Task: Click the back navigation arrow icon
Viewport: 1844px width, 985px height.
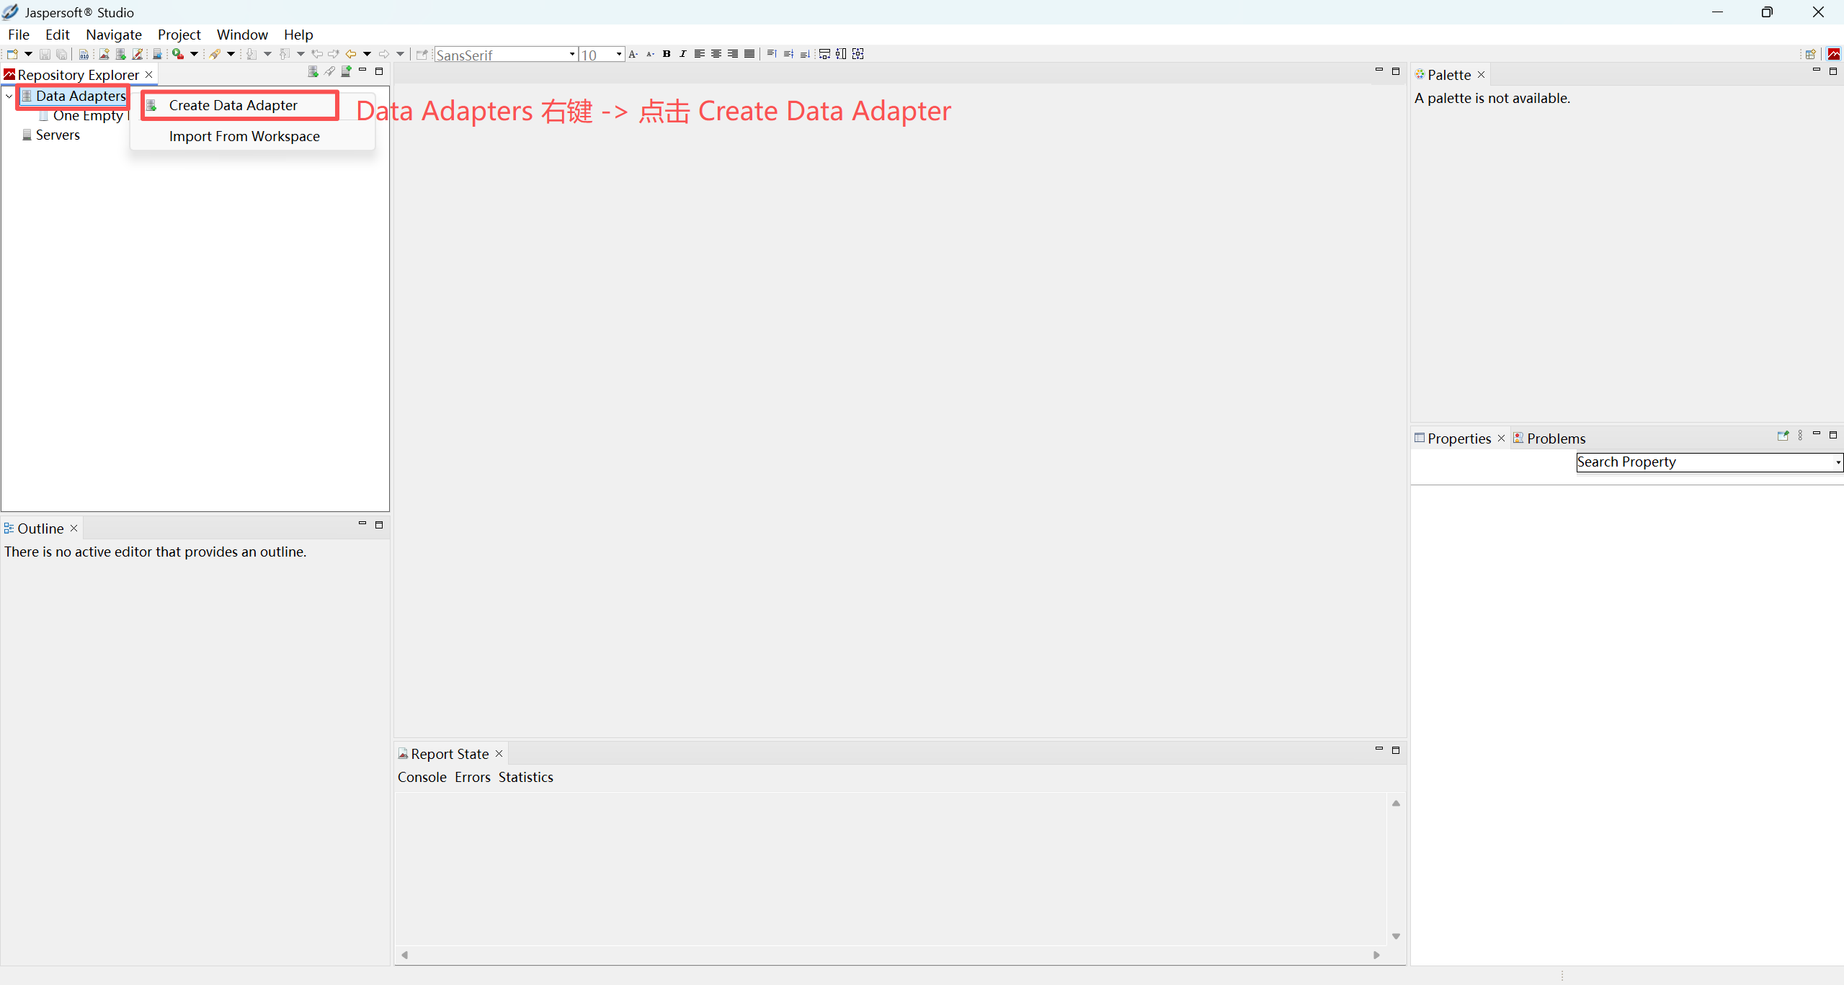Action: pyautogui.click(x=351, y=54)
